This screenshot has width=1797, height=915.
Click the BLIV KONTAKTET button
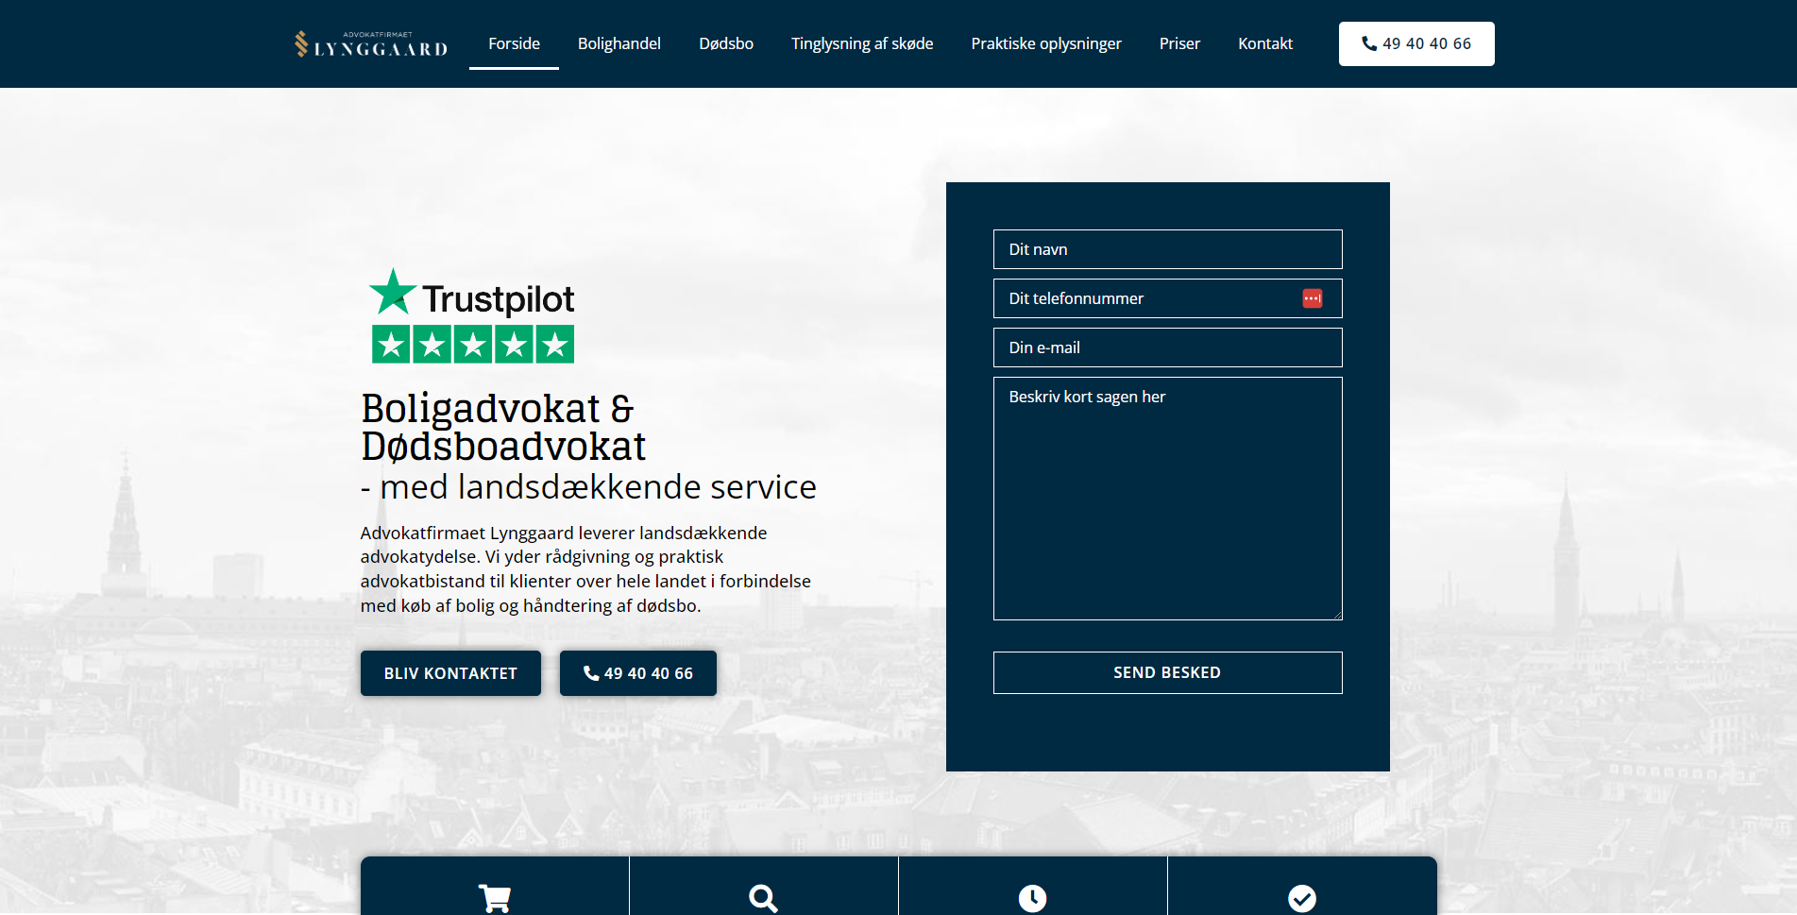[x=450, y=673]
